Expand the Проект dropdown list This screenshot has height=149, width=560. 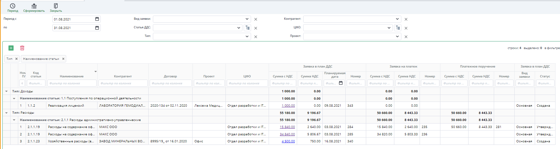tap(397, 36)
